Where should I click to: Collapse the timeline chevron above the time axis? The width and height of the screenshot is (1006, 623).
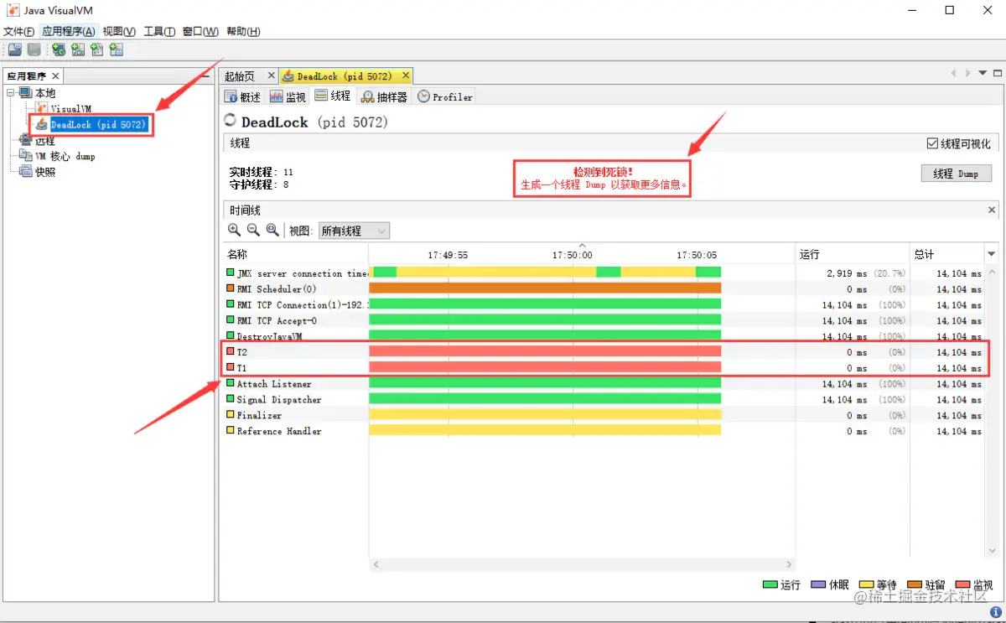point(583,245)
